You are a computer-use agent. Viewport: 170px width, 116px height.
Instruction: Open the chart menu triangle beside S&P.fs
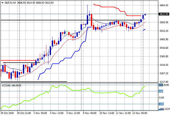coord(3,3)
